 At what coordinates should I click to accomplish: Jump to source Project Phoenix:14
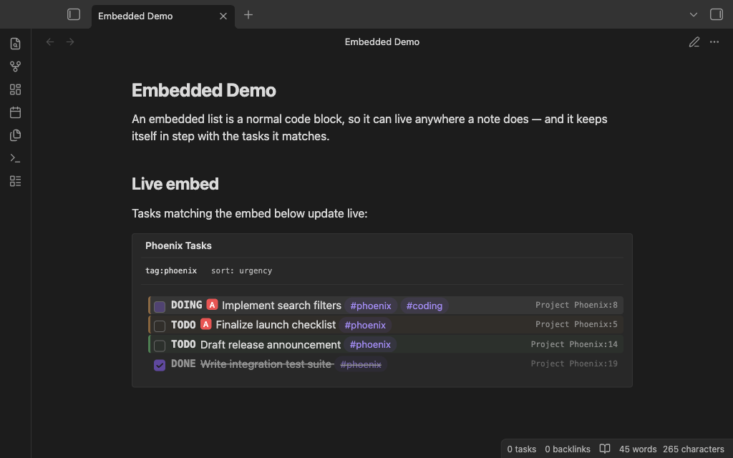(574, 344)
